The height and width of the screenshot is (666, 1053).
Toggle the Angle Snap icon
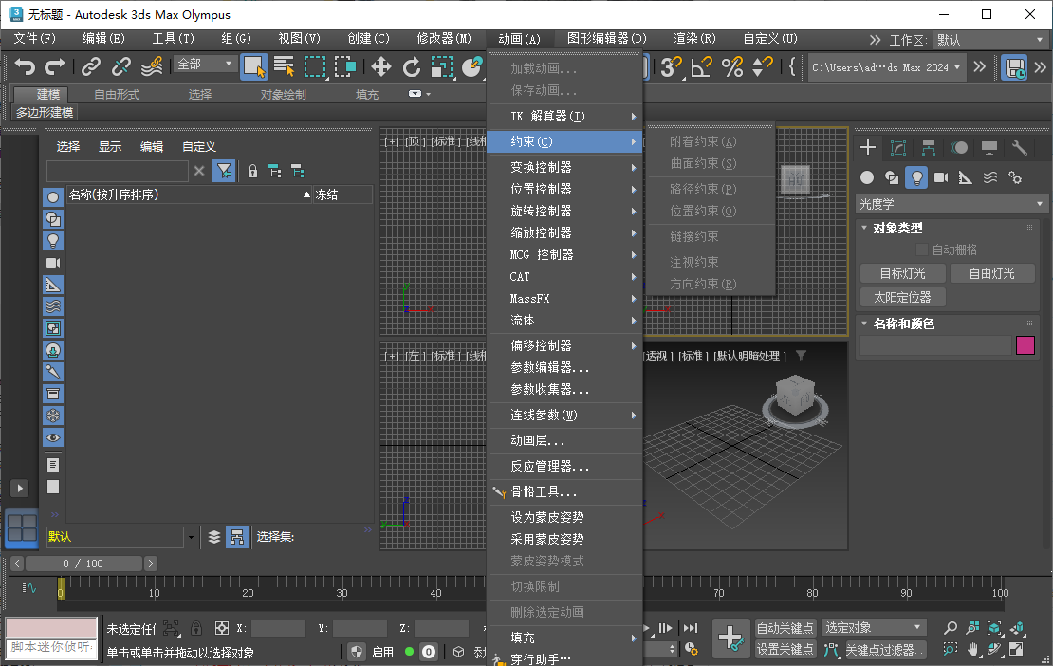click(701, 66)
